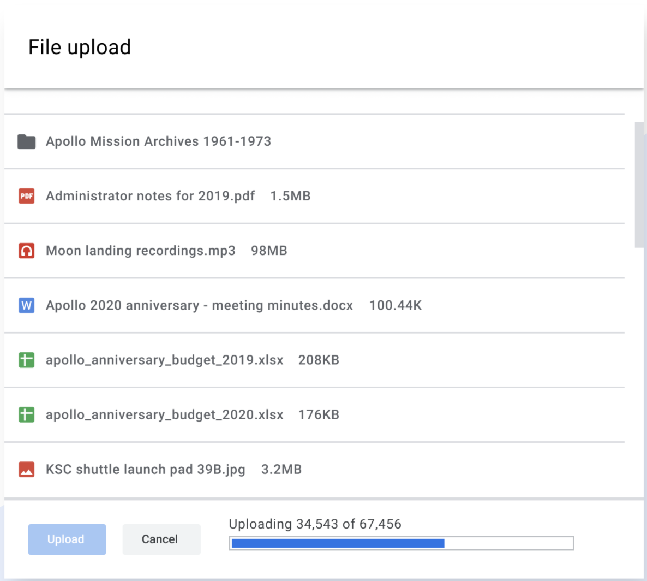647x581 pixels.
Task: Click the folder icon for Apollo Mission Archives
Action: tap(26, 141)
